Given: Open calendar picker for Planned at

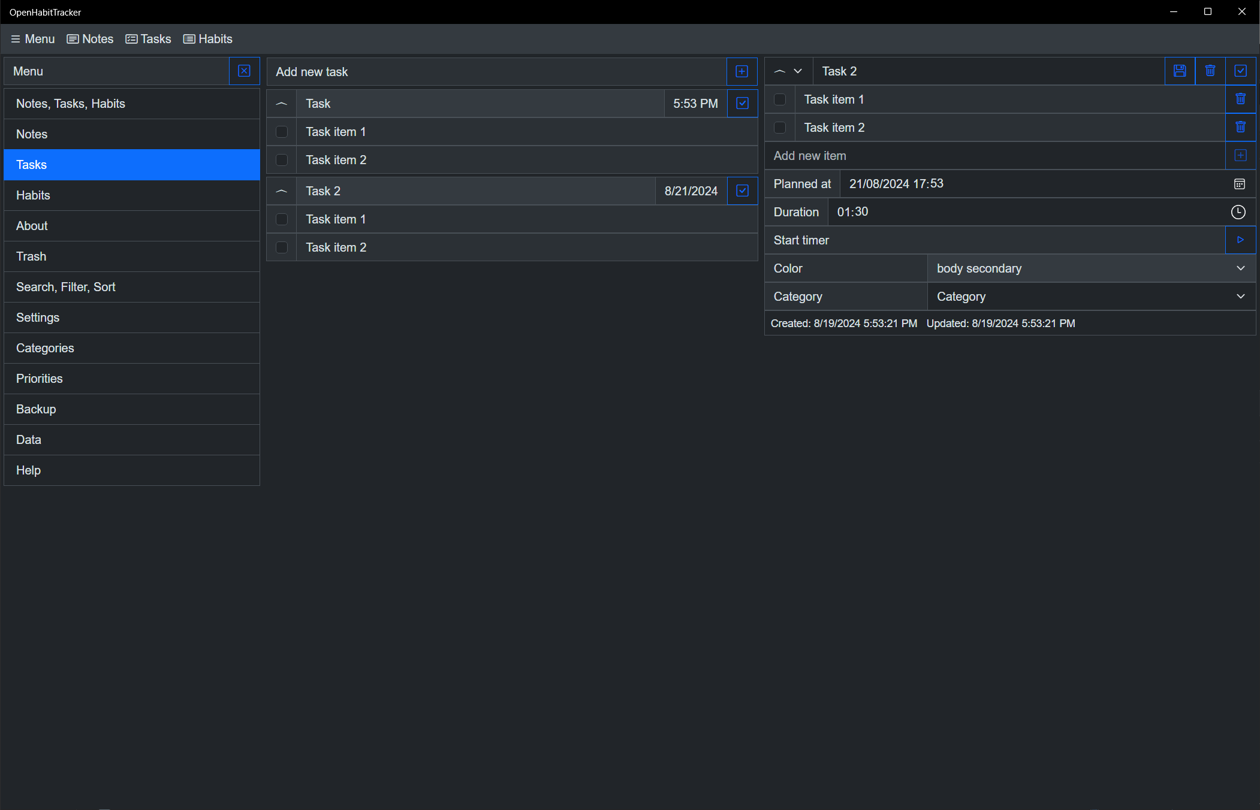Looking at the screenshot, I should [x=1239, y=184].
